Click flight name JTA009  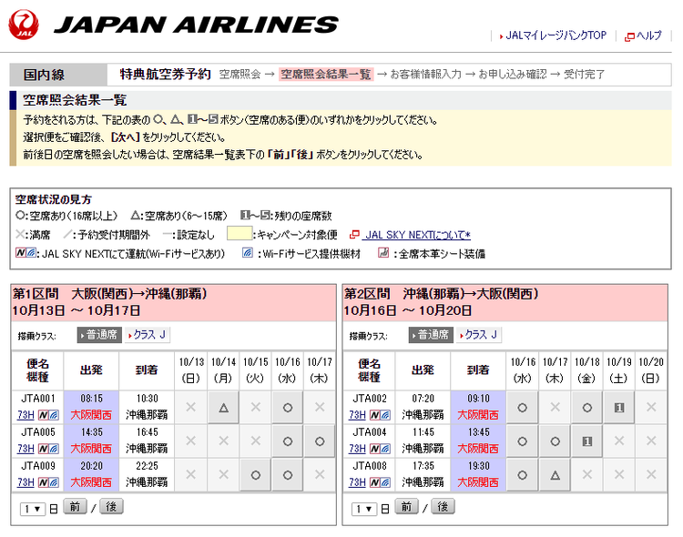pos(38,466)
